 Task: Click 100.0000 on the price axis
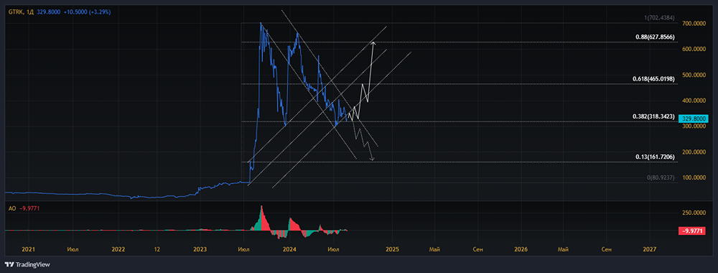click(694, 177)
